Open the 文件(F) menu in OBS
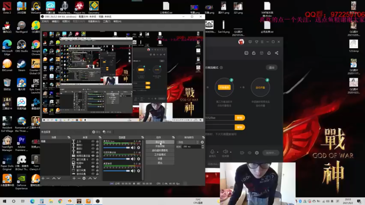The height and width of the screenshot is (205, 365). pos(45,21)
